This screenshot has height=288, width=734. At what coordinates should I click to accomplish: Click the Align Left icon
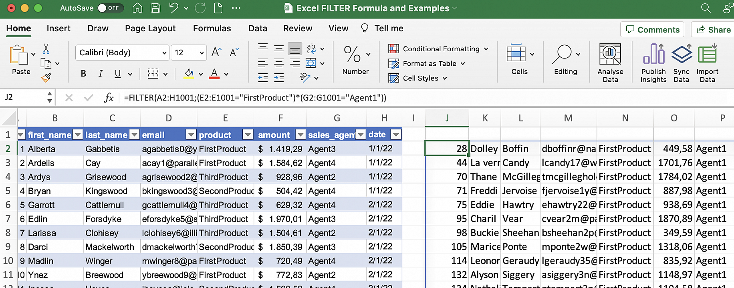tap(263, 63)
